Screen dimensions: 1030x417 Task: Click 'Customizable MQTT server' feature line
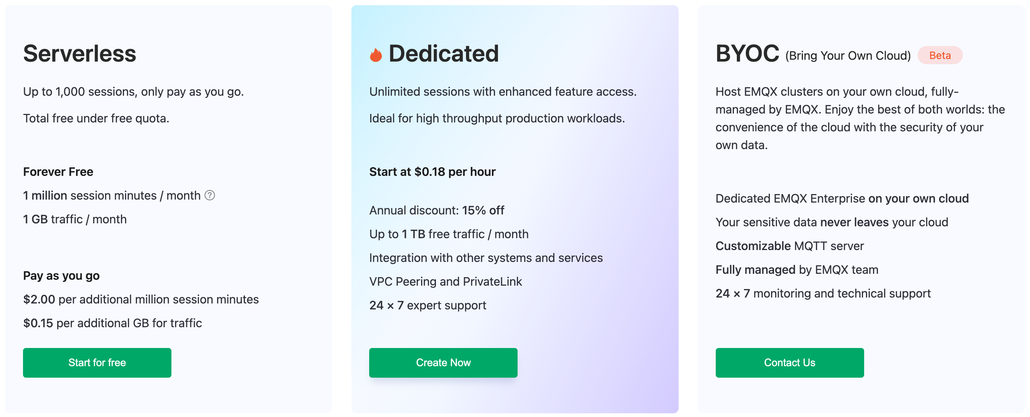tap(789, 246)
